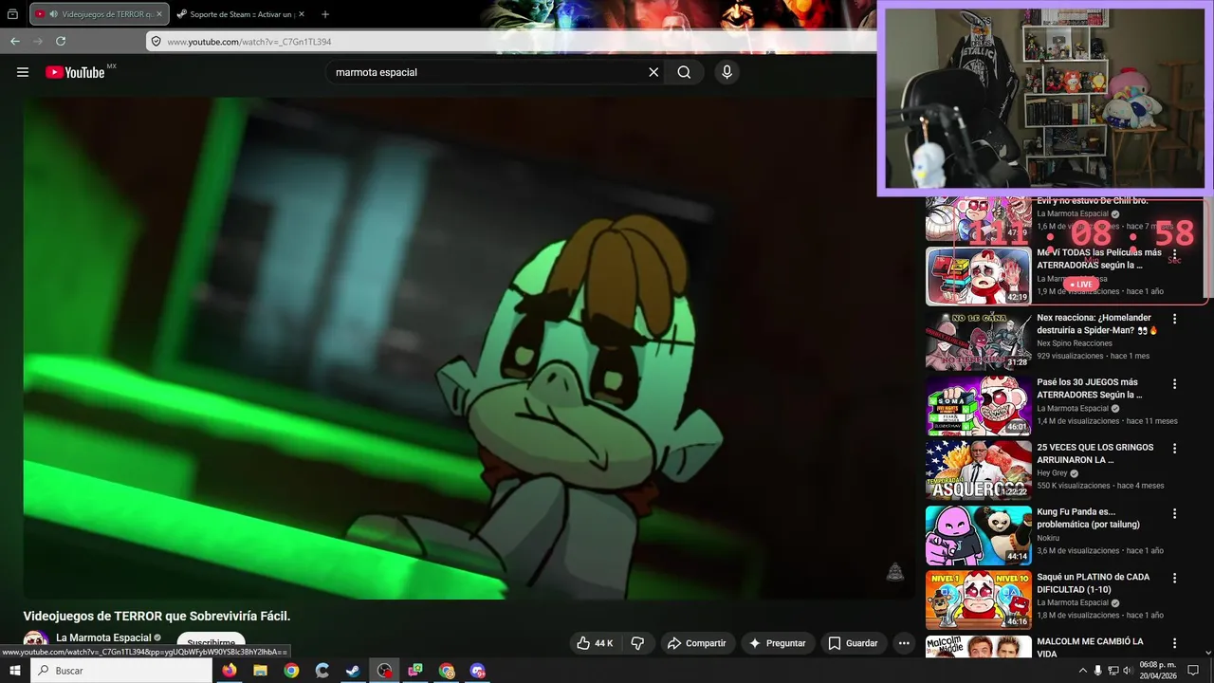Open Nex reacciona Homelander thumbnail
Image resolution: width=1214 pixels, height=683 pixels.
(979, 341)
